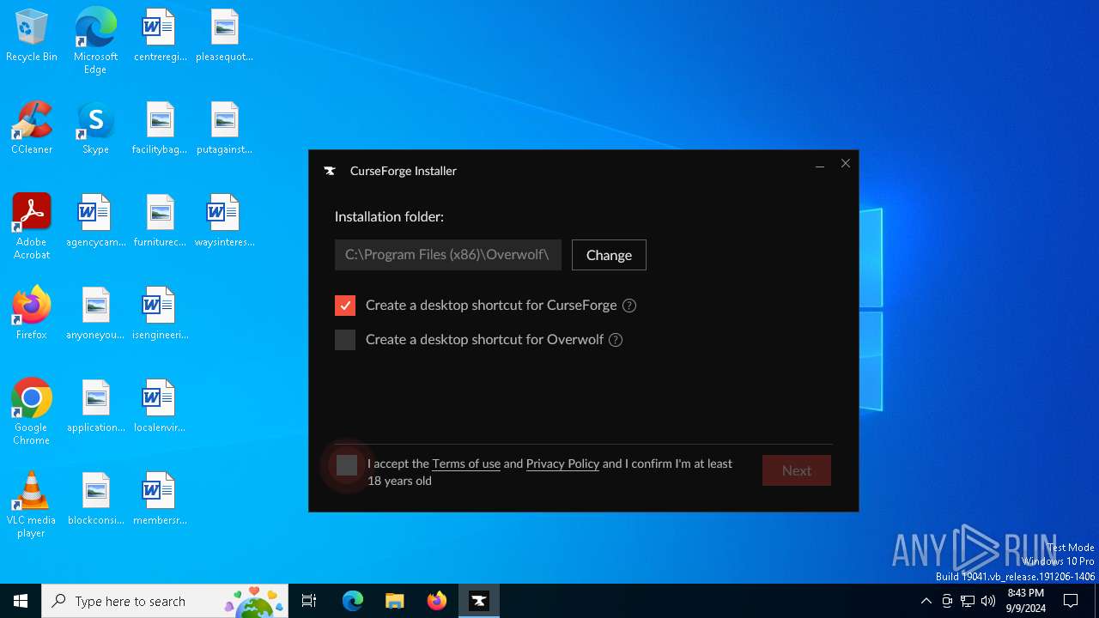This screenshot has height=618, width=1099.
Task: Select the Microsoft Edge desktop shortcut
Action: (95, 41)
